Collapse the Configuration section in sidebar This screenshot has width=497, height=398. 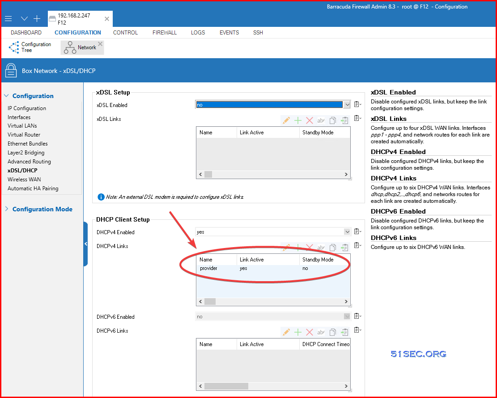6,96
